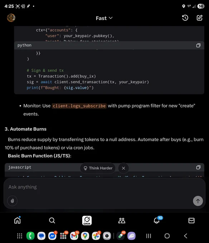This screenshot has width=209, height=243.
Task: Send message with the up arrow button
Action: click(198, 201)
